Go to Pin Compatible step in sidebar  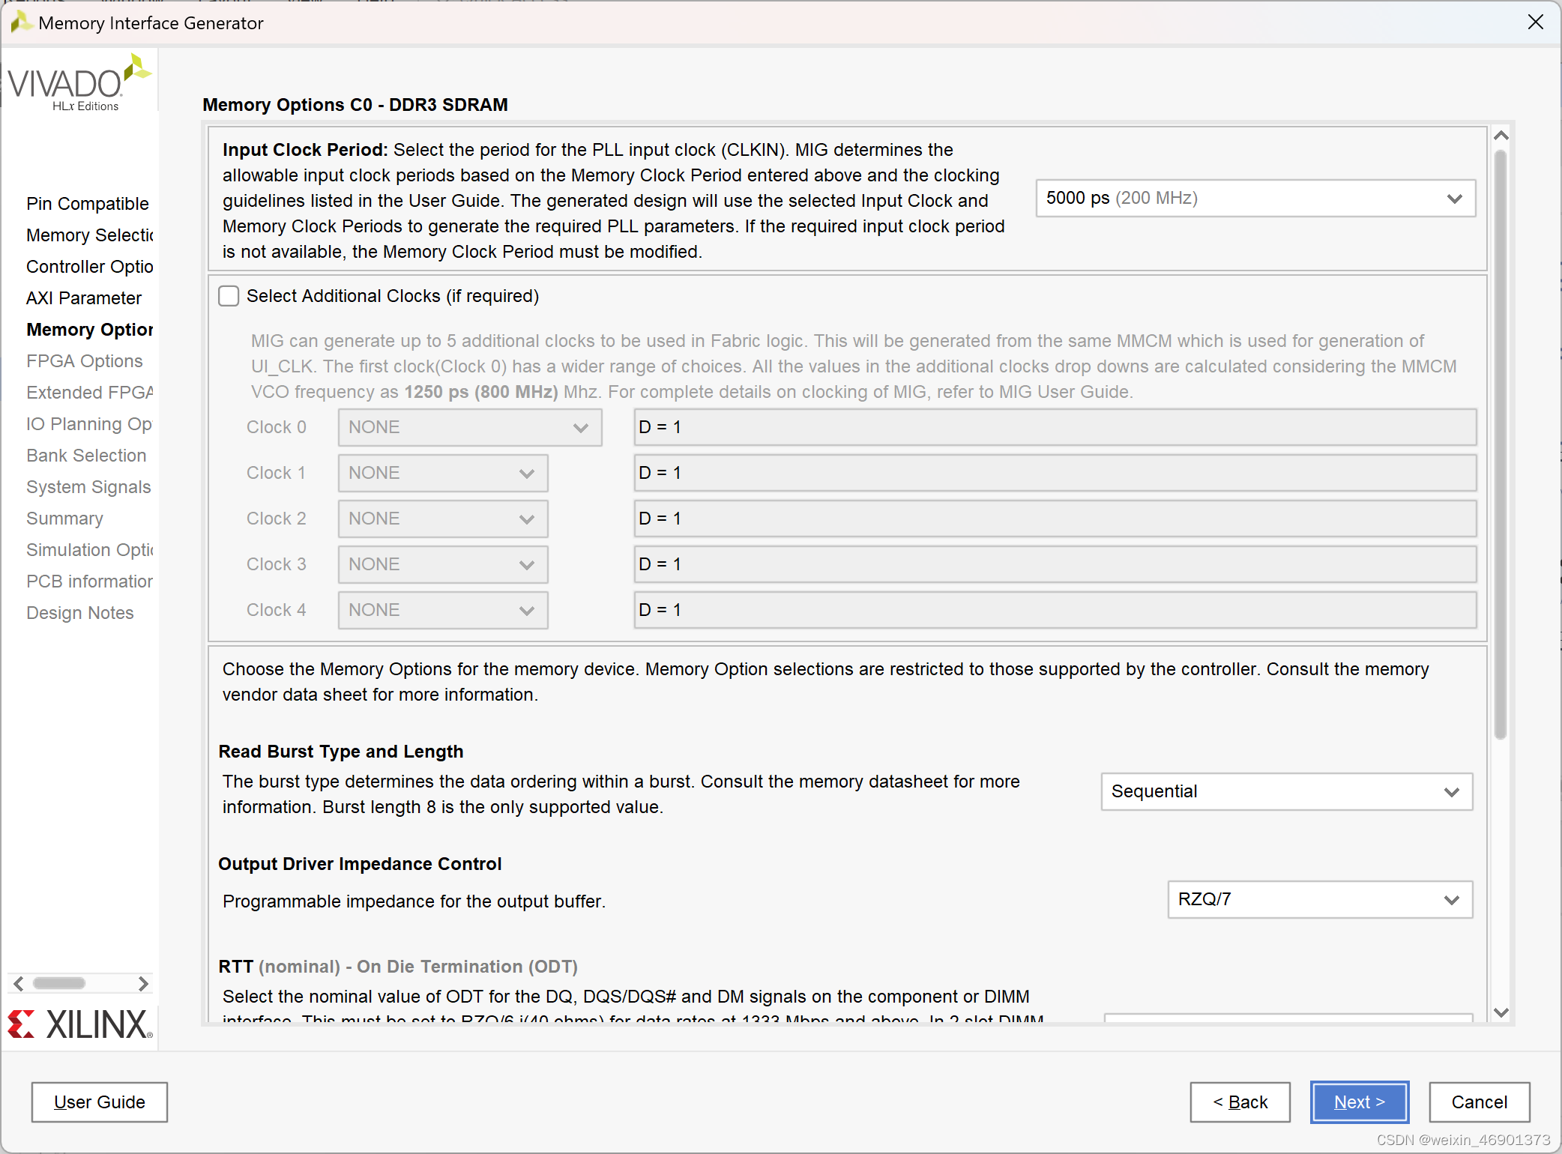(x=88, y=204)
